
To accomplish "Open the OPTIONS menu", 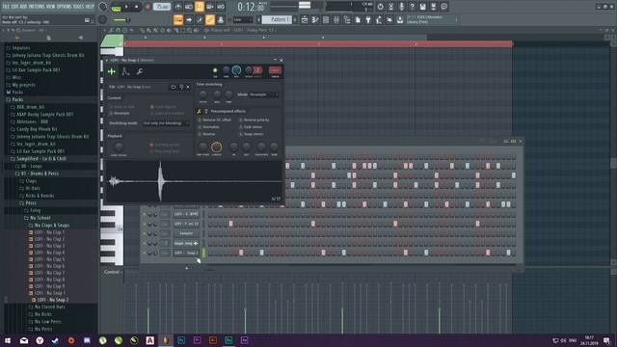I will (x=65, y=7).
